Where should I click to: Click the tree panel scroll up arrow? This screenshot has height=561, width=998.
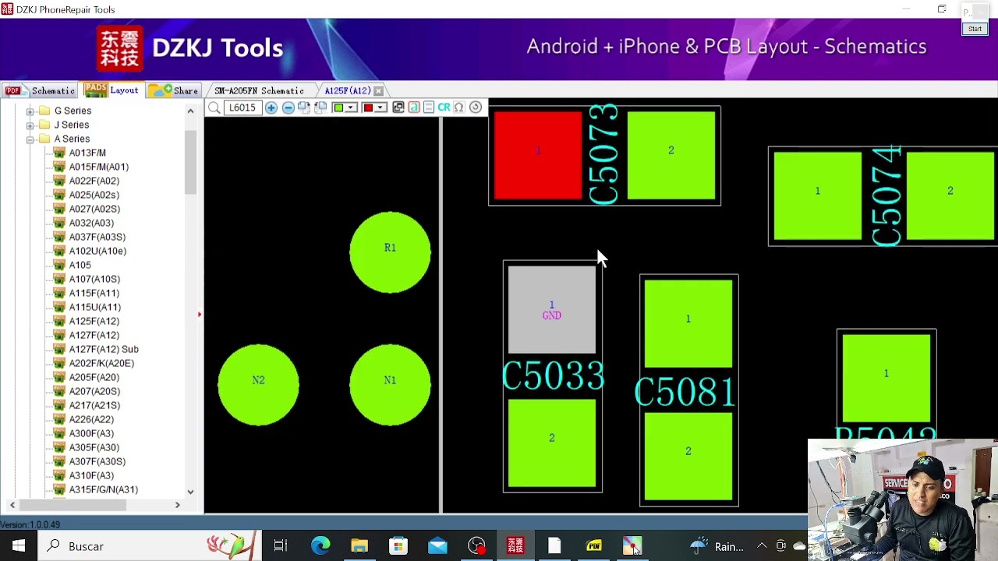[x=190, y=111]
